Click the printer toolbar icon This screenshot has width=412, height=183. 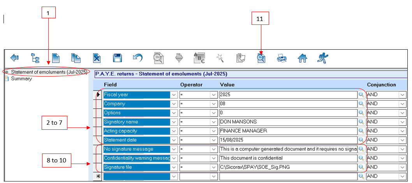point(282,58)
